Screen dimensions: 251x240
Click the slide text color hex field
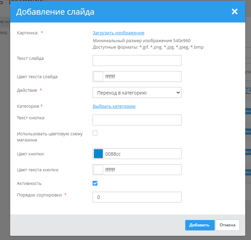(x=142, y=76)
